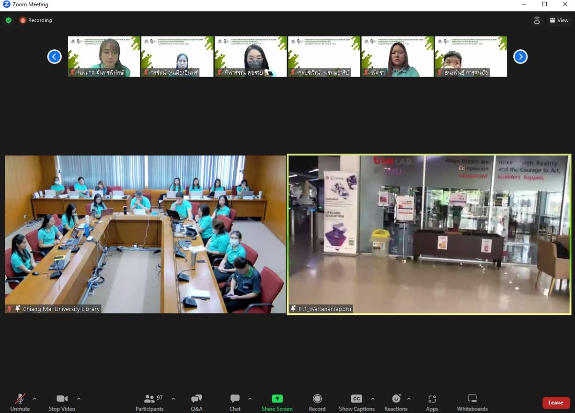Image resolution: width=575 pixels, height=413 pixels.
Task: Toggle Show Captions on
Action: click(356, 402)
